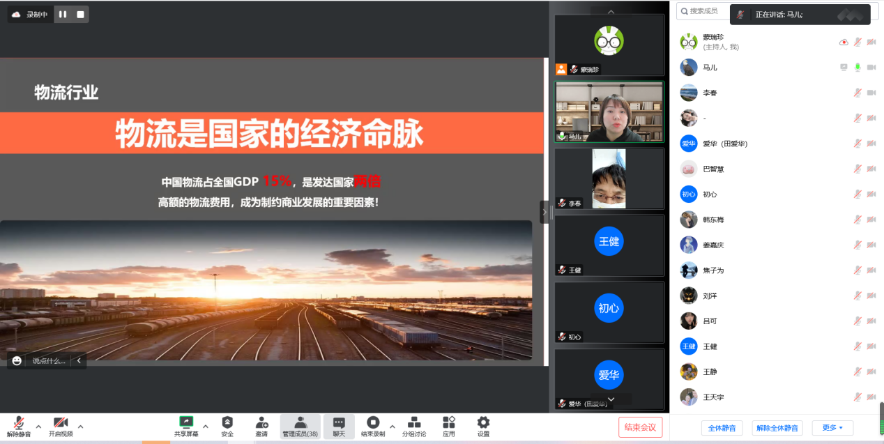Click host badge icon on 蒙瑞珍's tile
The height and width of the screenshot is (444, 884).
[x=561, y=69]
